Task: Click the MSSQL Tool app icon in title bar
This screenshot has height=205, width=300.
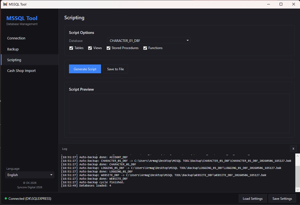Action: click(5, 4)
